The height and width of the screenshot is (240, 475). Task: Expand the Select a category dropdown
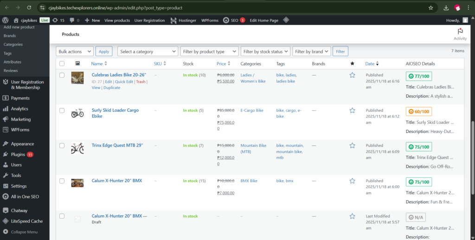(x=148, y=51)
